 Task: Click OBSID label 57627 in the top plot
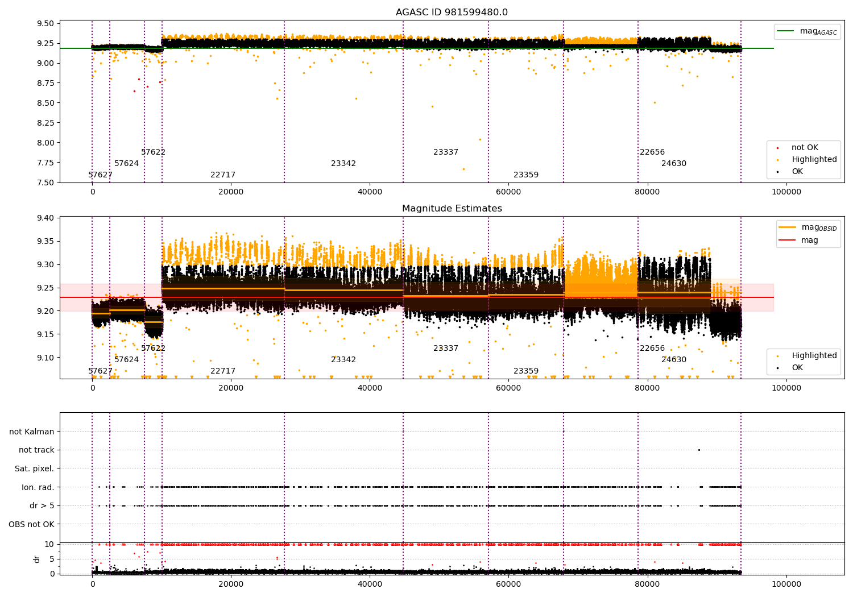pos(101,175)
